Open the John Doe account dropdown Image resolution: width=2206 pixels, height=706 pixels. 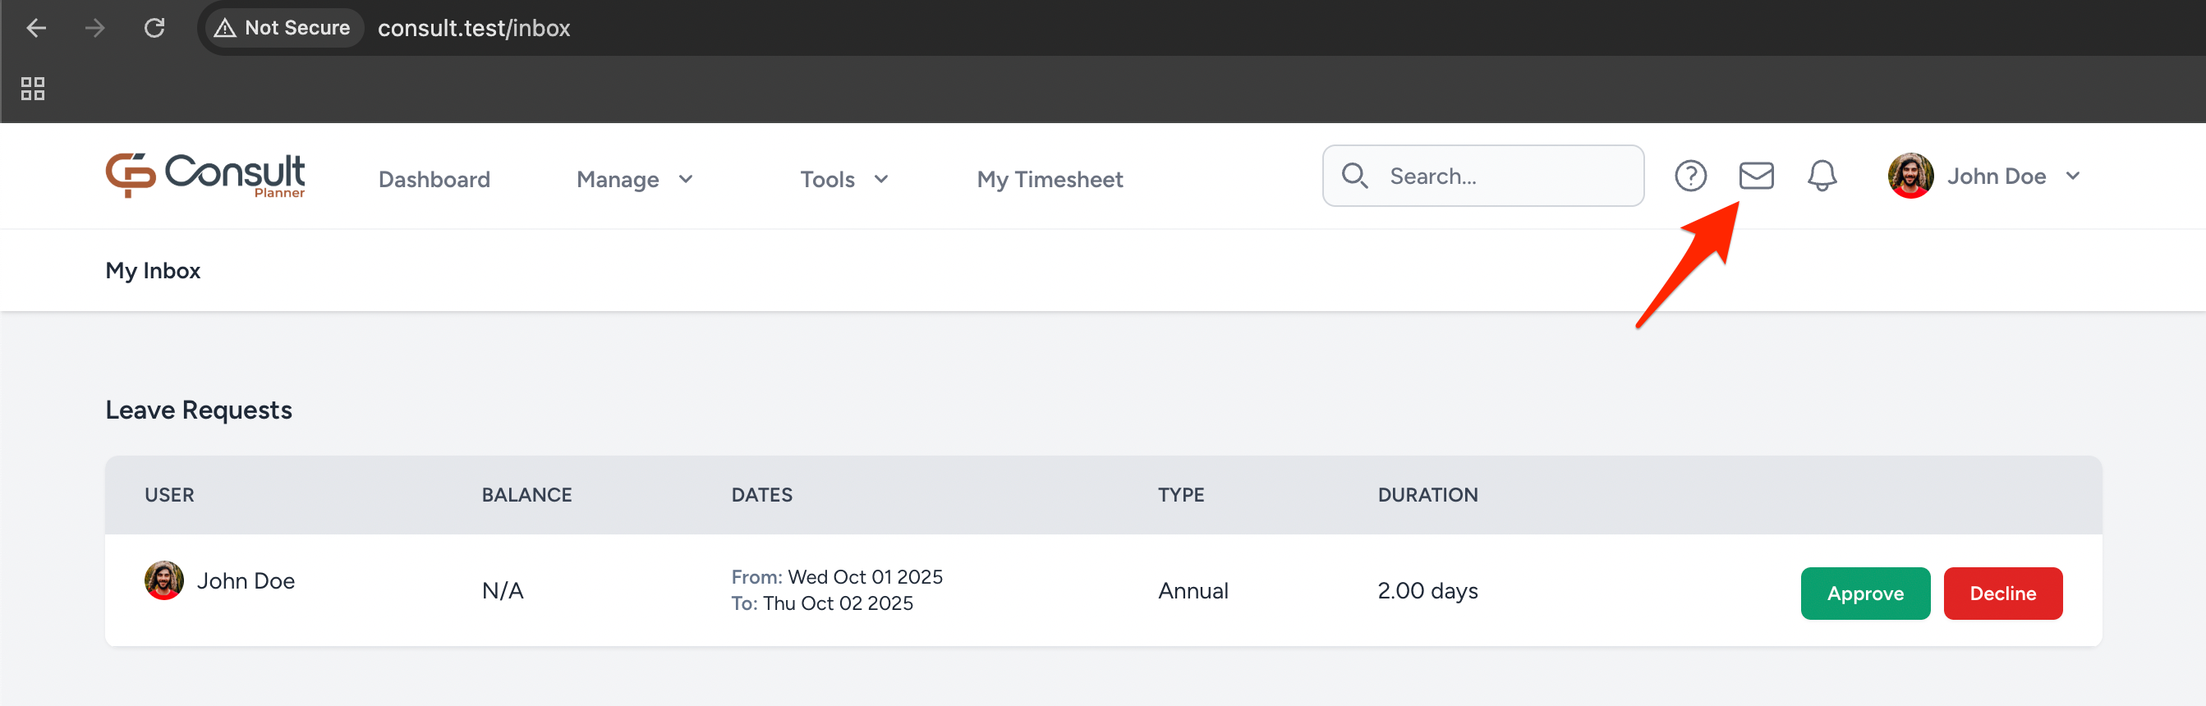1983,176
